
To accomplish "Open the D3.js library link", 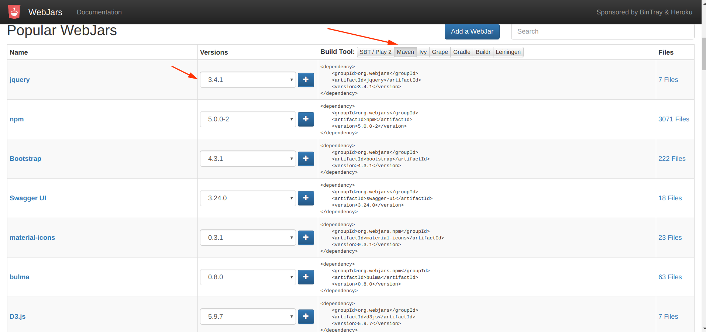I will tap(17, 317).
